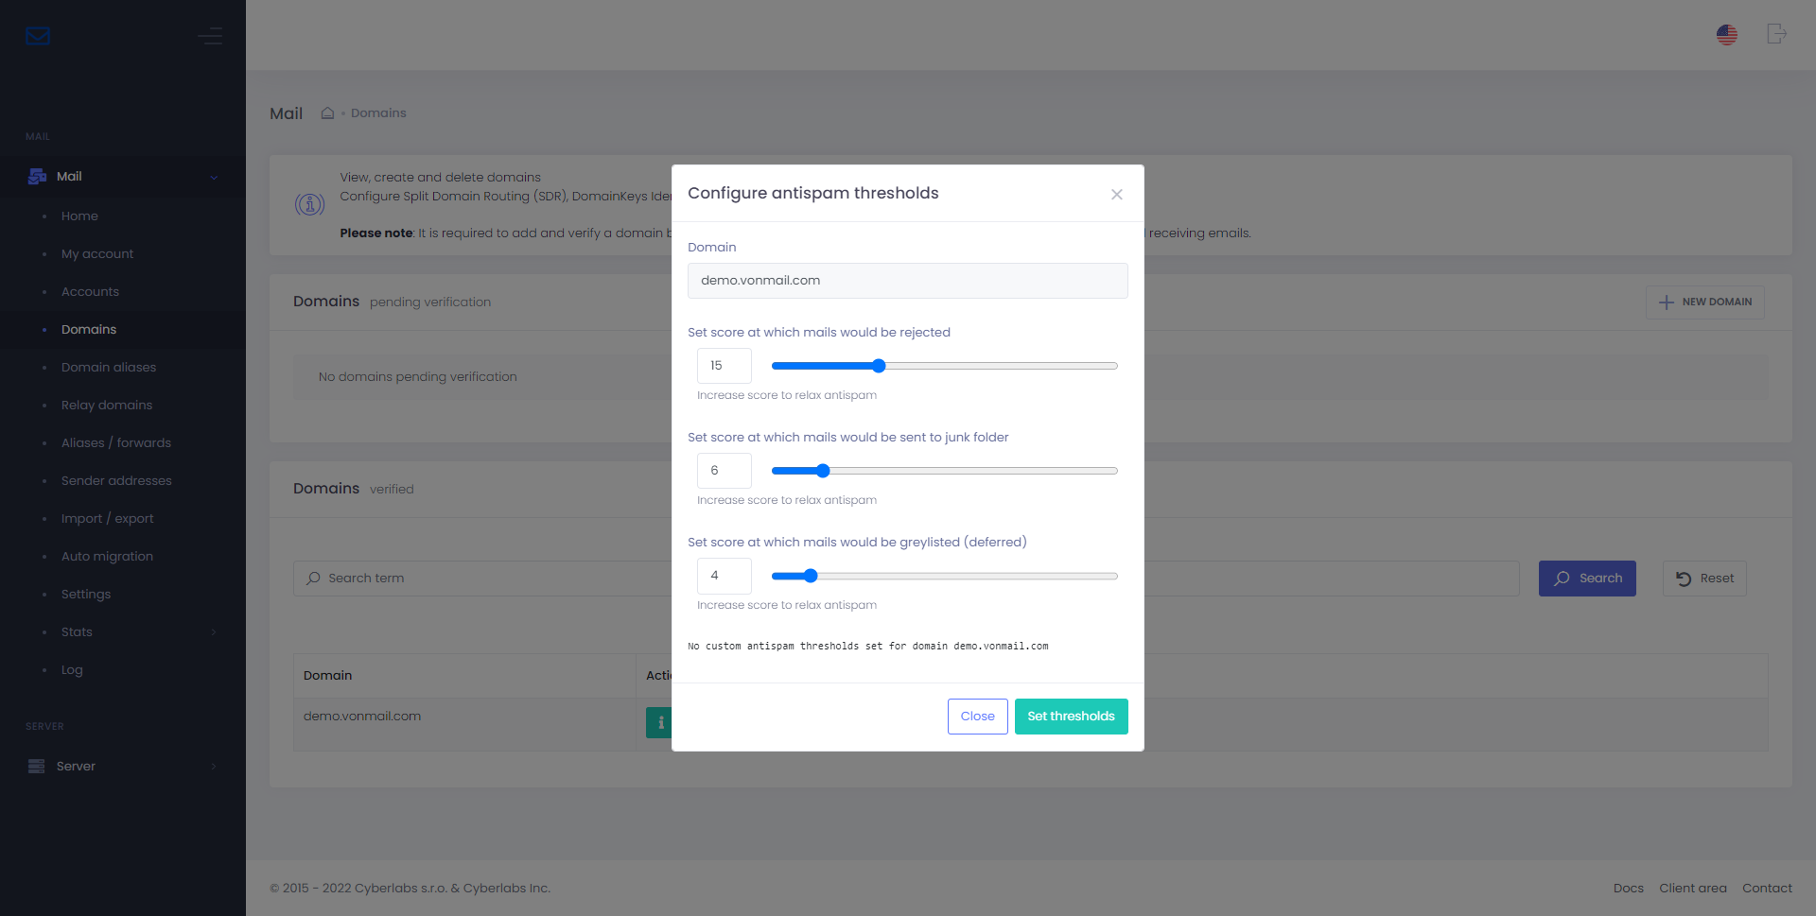Focus the greylisted score number field

[724, 576]
